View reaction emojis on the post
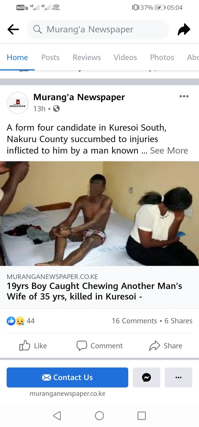Image resolution: width=199 pixels, height=427 pixels. point(16,321)
